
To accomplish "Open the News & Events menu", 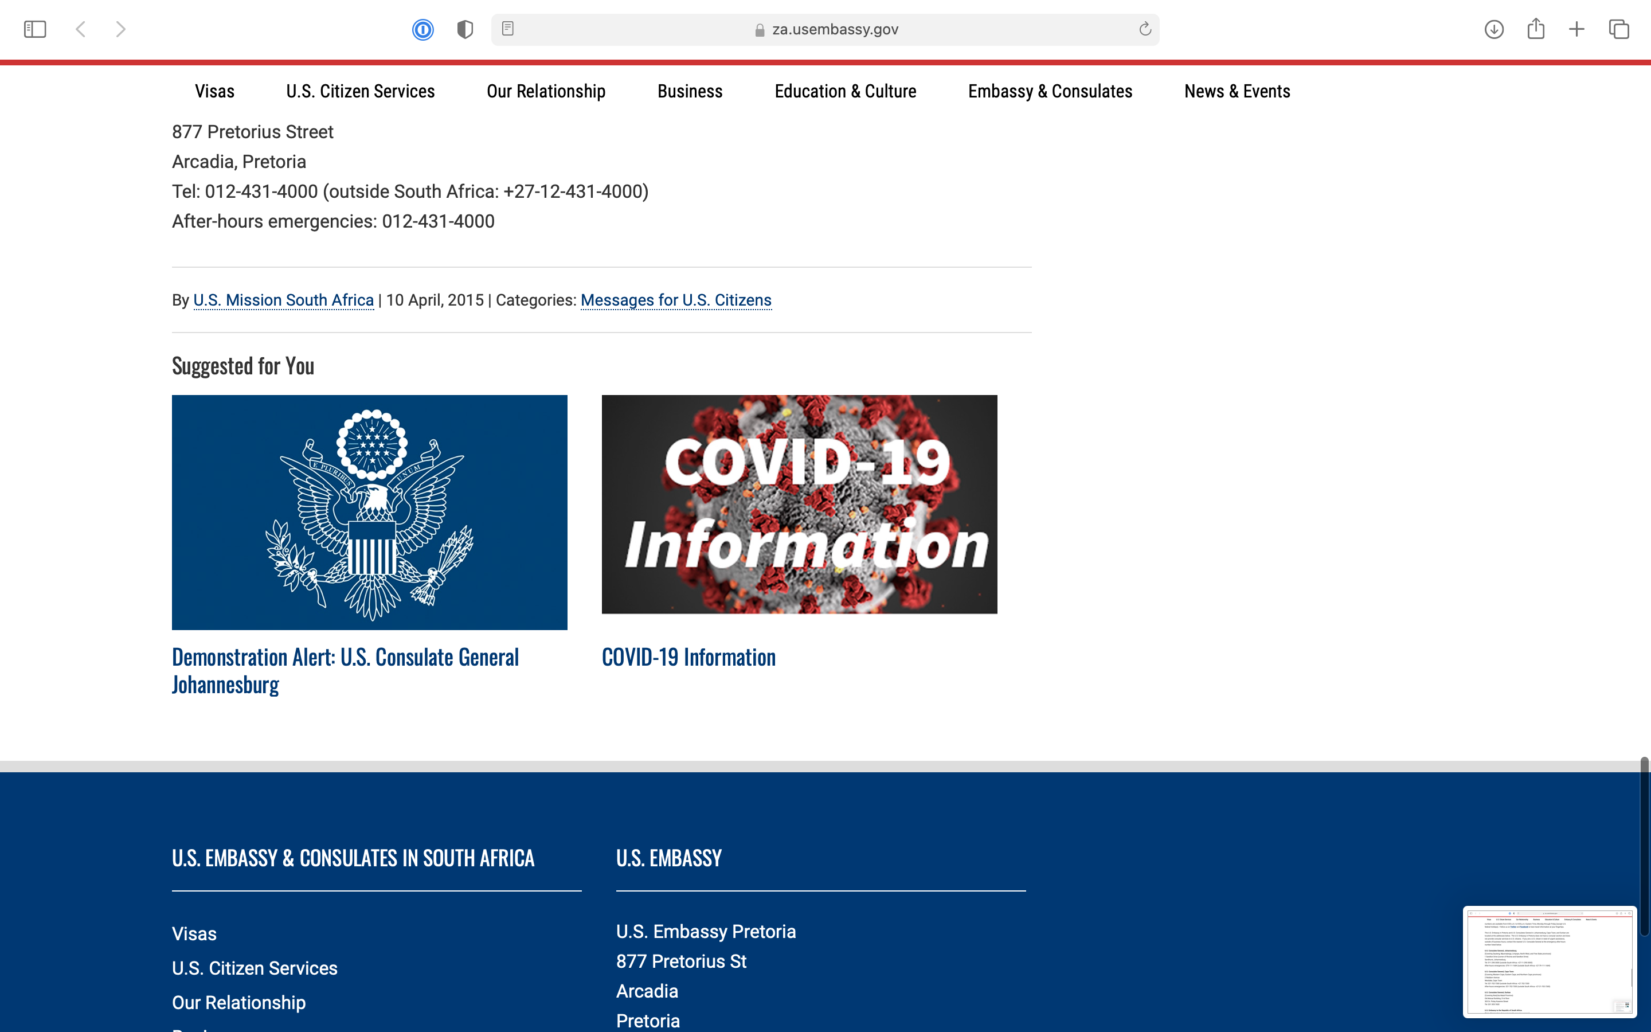I will click(x=1237, y=91).
